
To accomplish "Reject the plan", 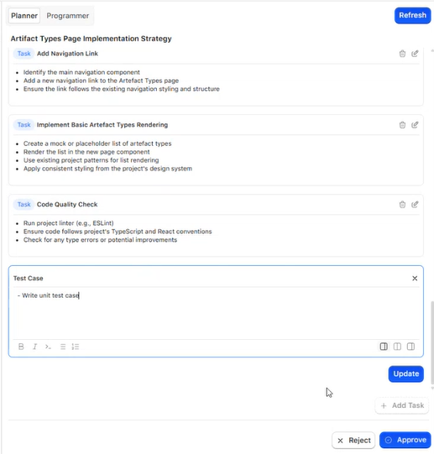I will point(353,440).
